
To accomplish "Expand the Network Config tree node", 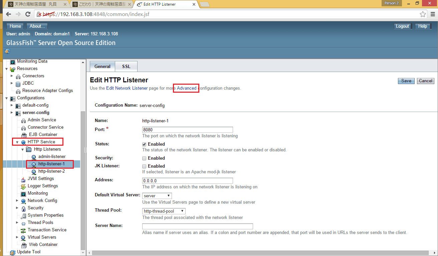I will (17, 201).
